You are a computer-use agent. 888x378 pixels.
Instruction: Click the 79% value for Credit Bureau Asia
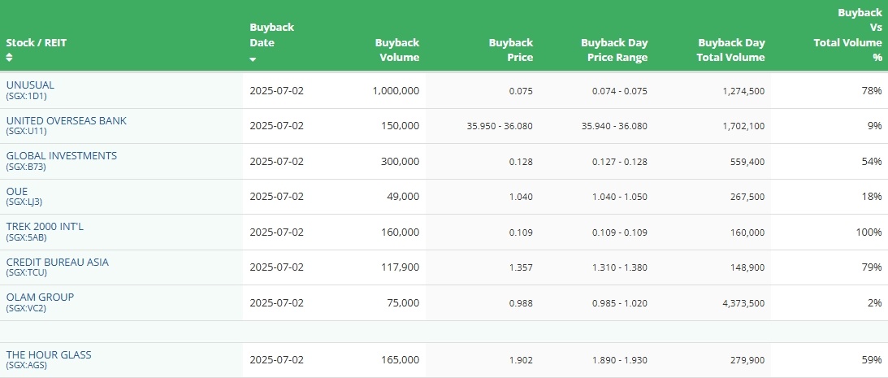tap(873, 267)
